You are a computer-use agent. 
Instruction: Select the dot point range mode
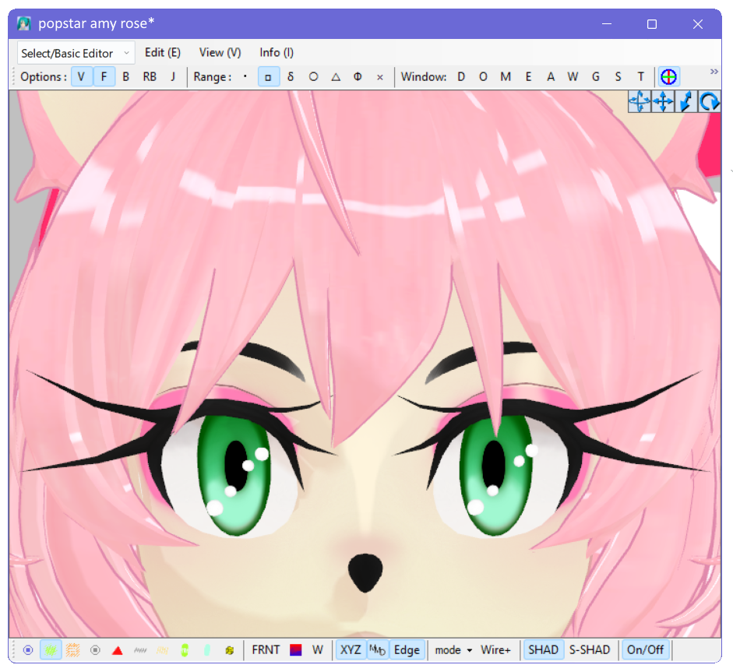[x=245, y=76]
